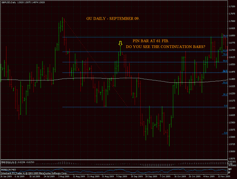
Task: Click the 'GU DAILY - SEPTEMBER 09.' title text
Action: click(113, 19)
